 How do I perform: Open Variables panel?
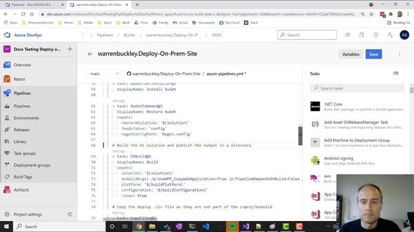point(351,54)
